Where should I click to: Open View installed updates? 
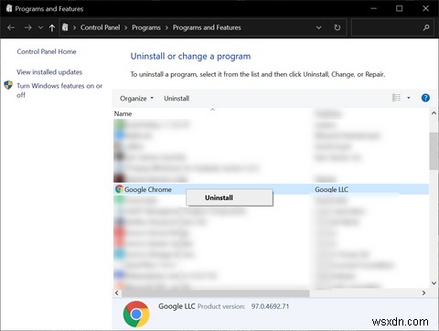pos(49,72)
